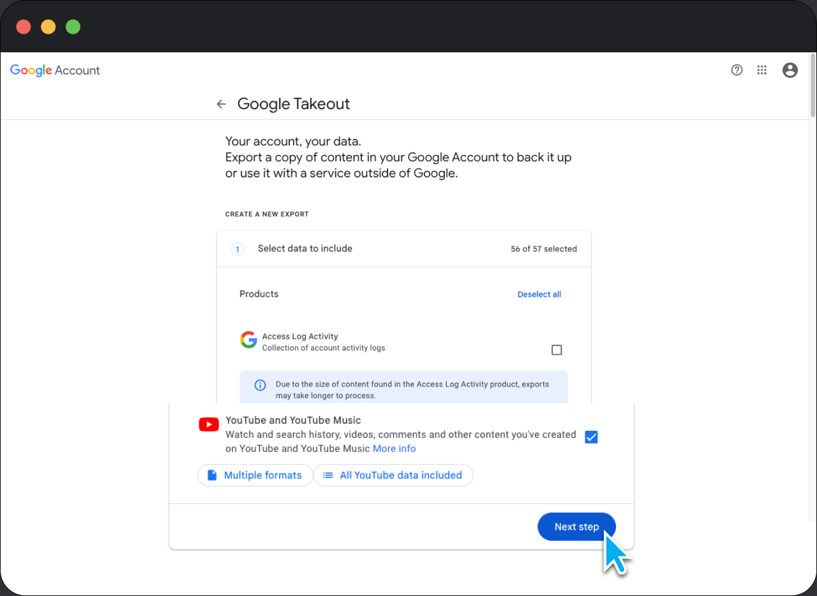Click the Google G icon beside Access Log Activity

248,339
